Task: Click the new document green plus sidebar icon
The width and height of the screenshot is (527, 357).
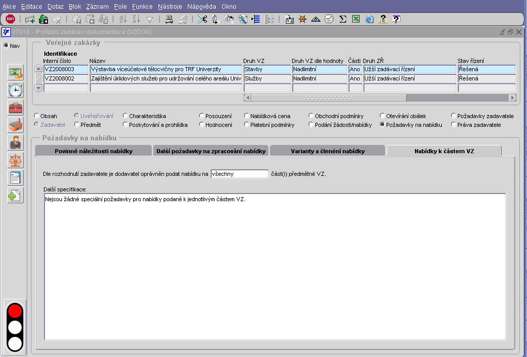Action: click(15, 196)
